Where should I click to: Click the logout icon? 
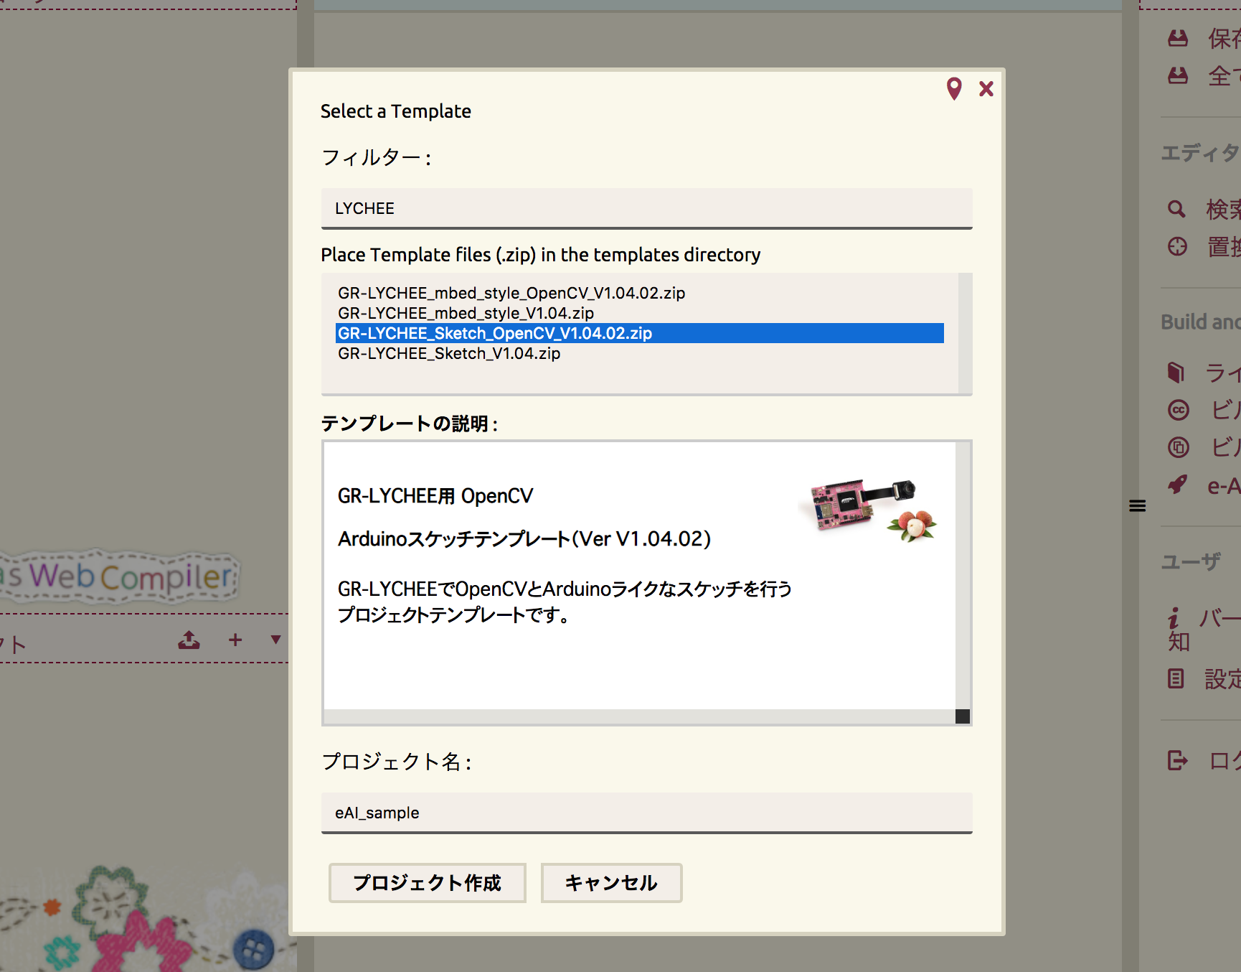click(x=1178, y=760)
